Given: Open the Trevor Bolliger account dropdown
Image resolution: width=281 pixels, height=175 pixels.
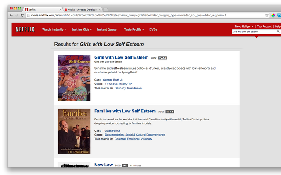Looking at the screenshot, I should [x=244, y=26].
